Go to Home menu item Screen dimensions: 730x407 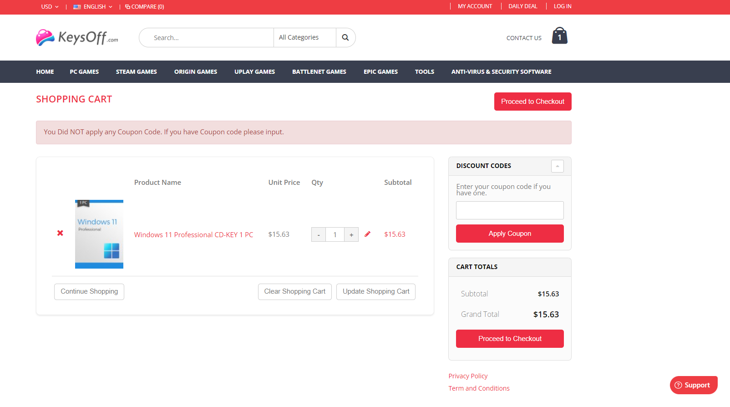pos(45,72)
